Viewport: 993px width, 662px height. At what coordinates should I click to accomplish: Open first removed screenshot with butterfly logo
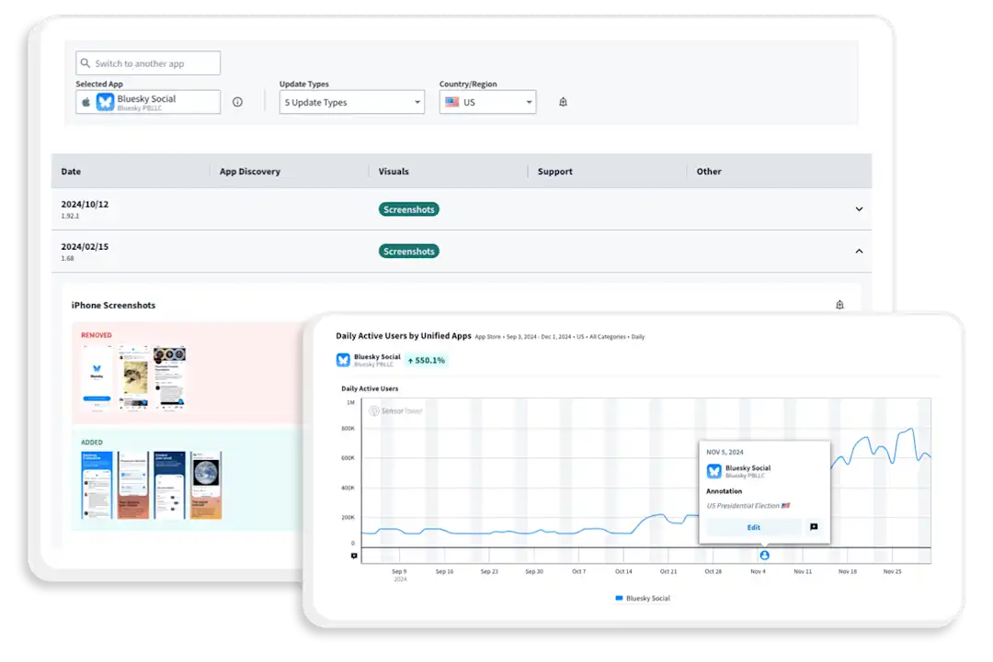(x=97, y=378)
